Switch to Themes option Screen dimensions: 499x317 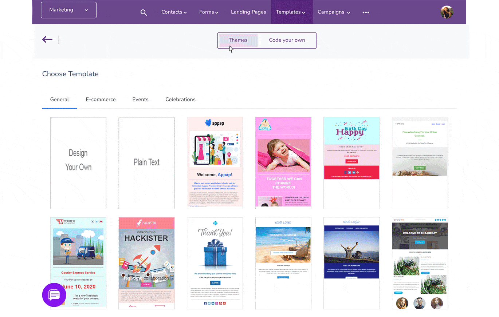pyautogui.click(x=238, y=40)
